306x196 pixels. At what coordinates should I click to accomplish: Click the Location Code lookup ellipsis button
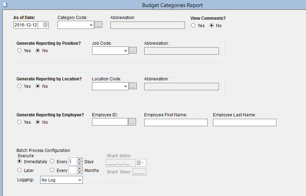(x=133, y=86)
